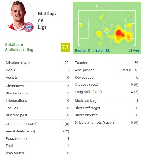Click the Clearances stat row
Screen dimensions: 143x157
[37, 86]
